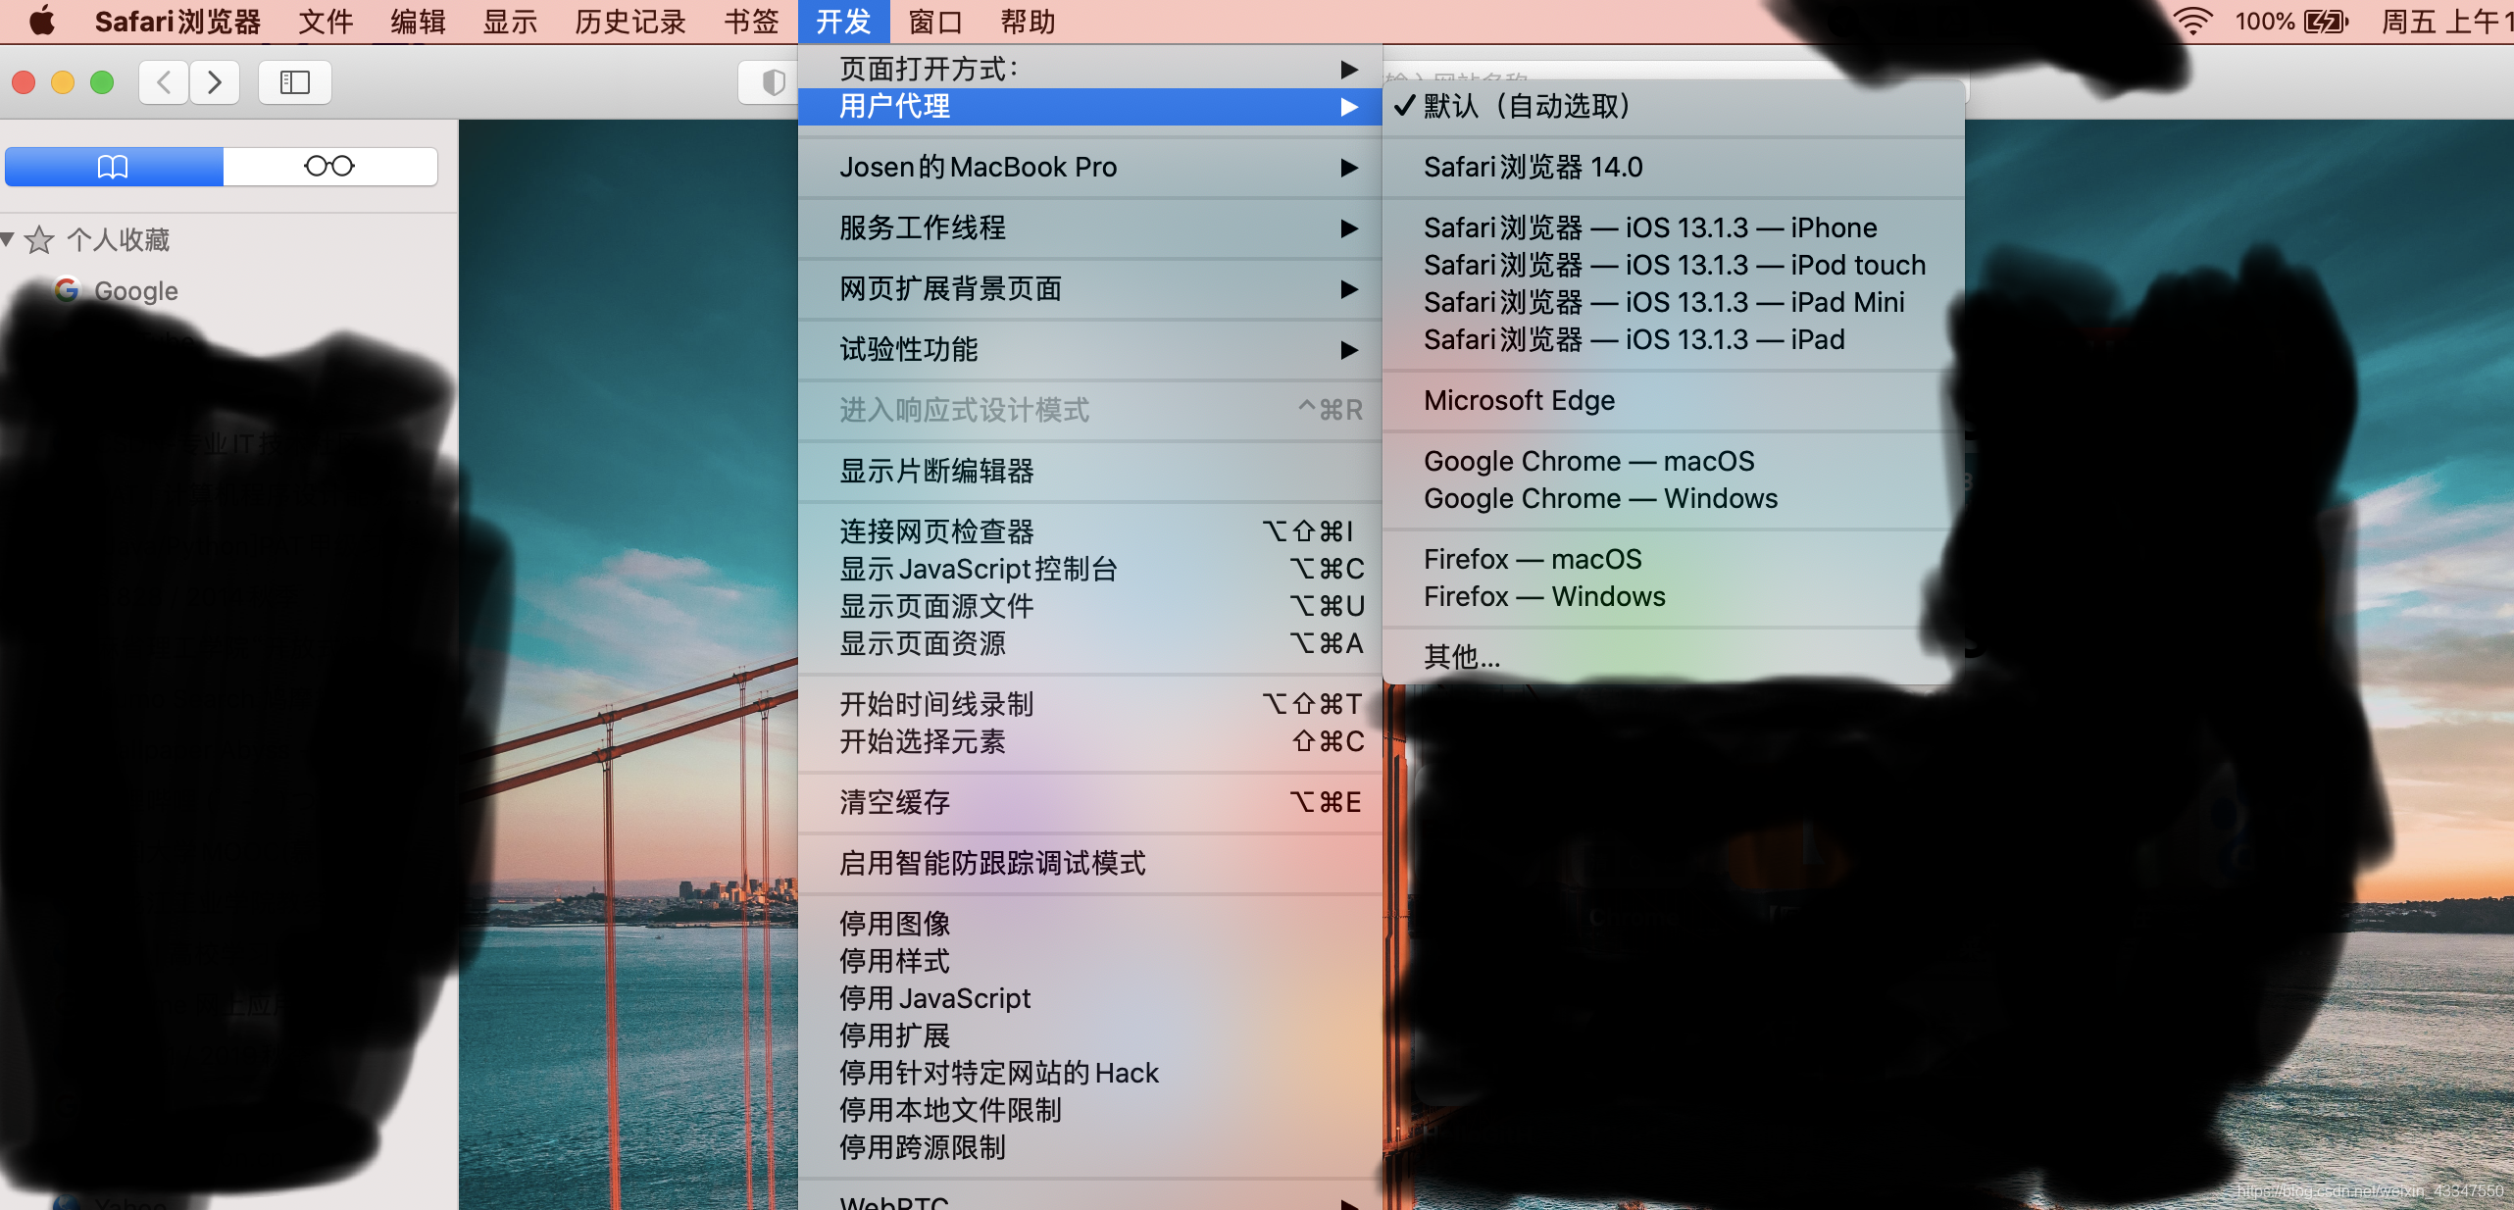Toggle the sidebar with toolbar icon
Image resolution: width=2514 pixels, height=1210 pixels.
pyautogui.click(x=294, y=82)
